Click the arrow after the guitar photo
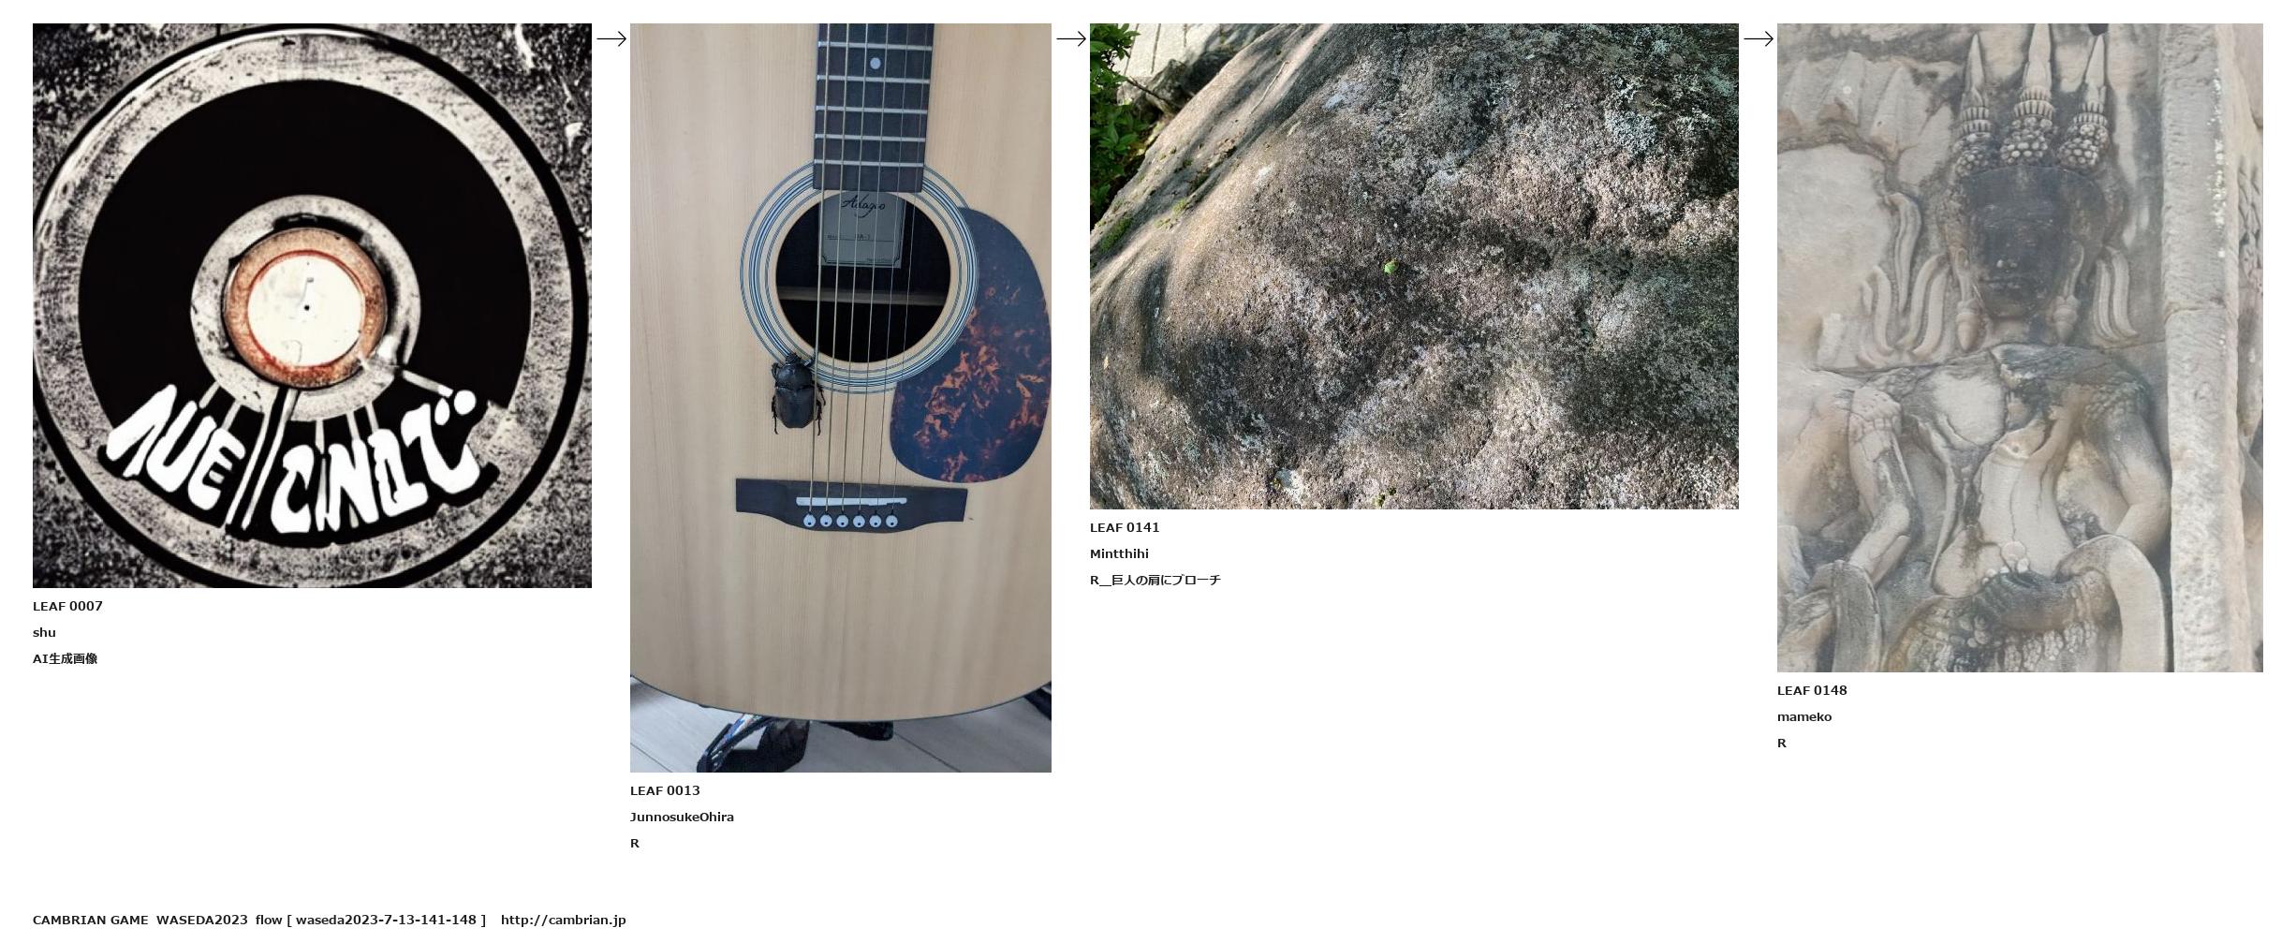The height and width of the screenshot is (943, 2296). 1071,38
